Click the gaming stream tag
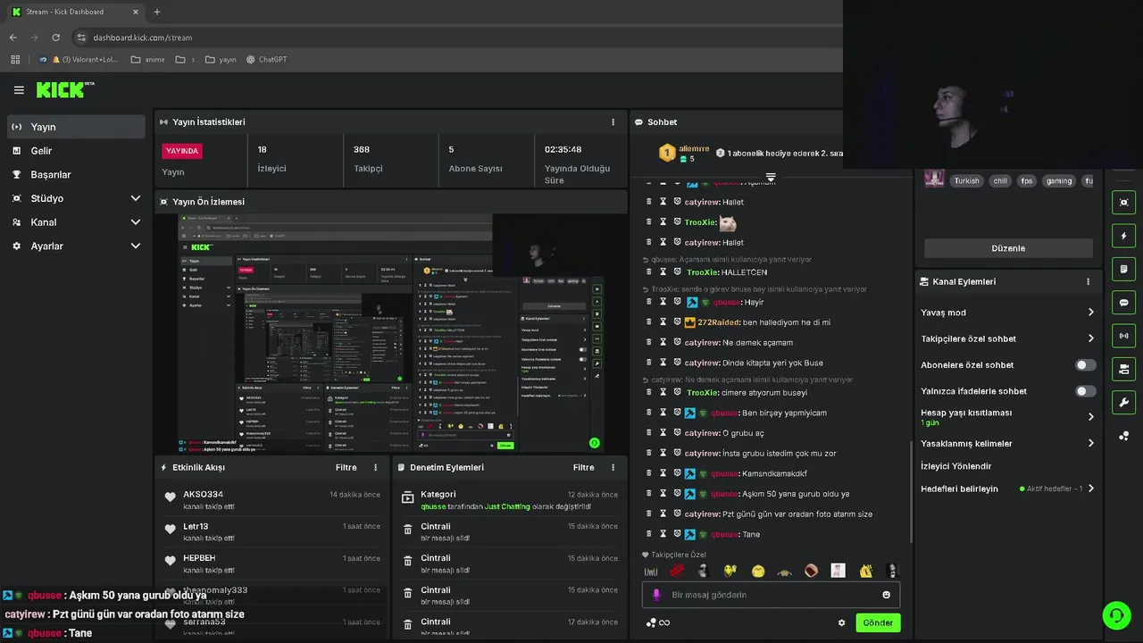 (x=1058, y=180)
